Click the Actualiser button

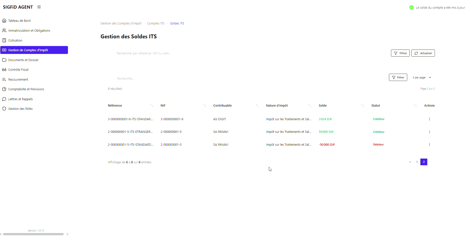tap(423, 53)
